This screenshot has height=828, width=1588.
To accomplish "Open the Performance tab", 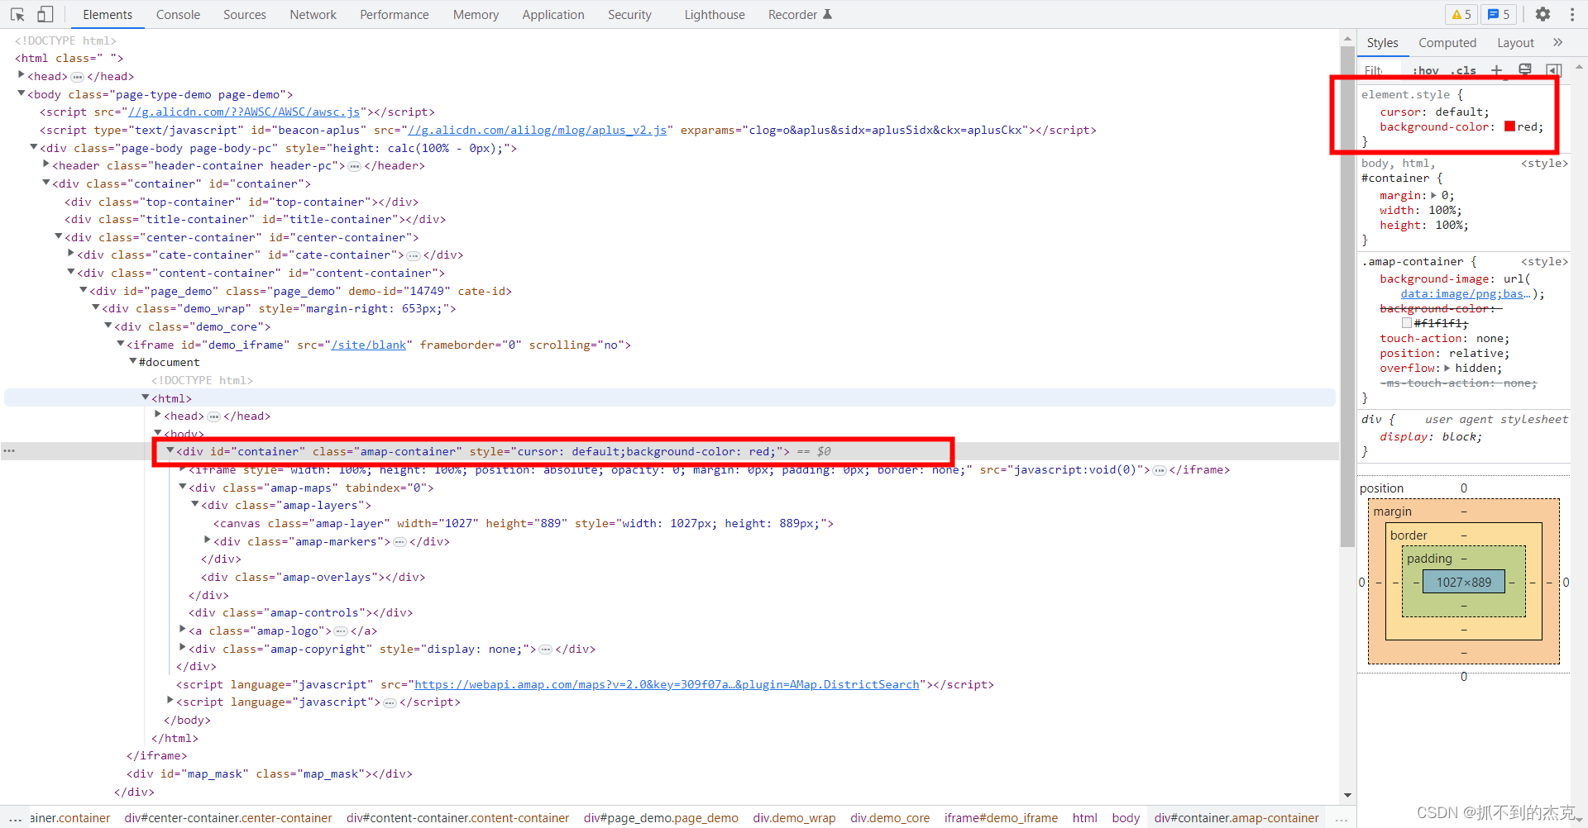I will tap(395, 14).
